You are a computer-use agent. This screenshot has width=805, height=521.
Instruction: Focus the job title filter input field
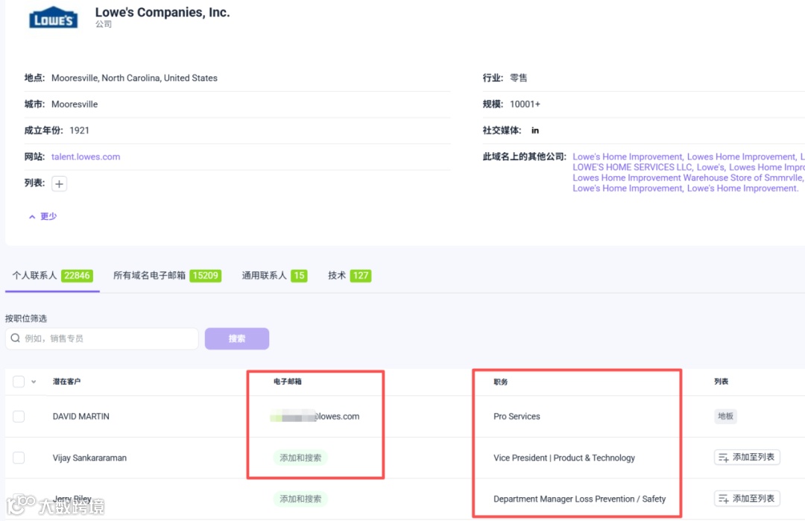point(101,339)
